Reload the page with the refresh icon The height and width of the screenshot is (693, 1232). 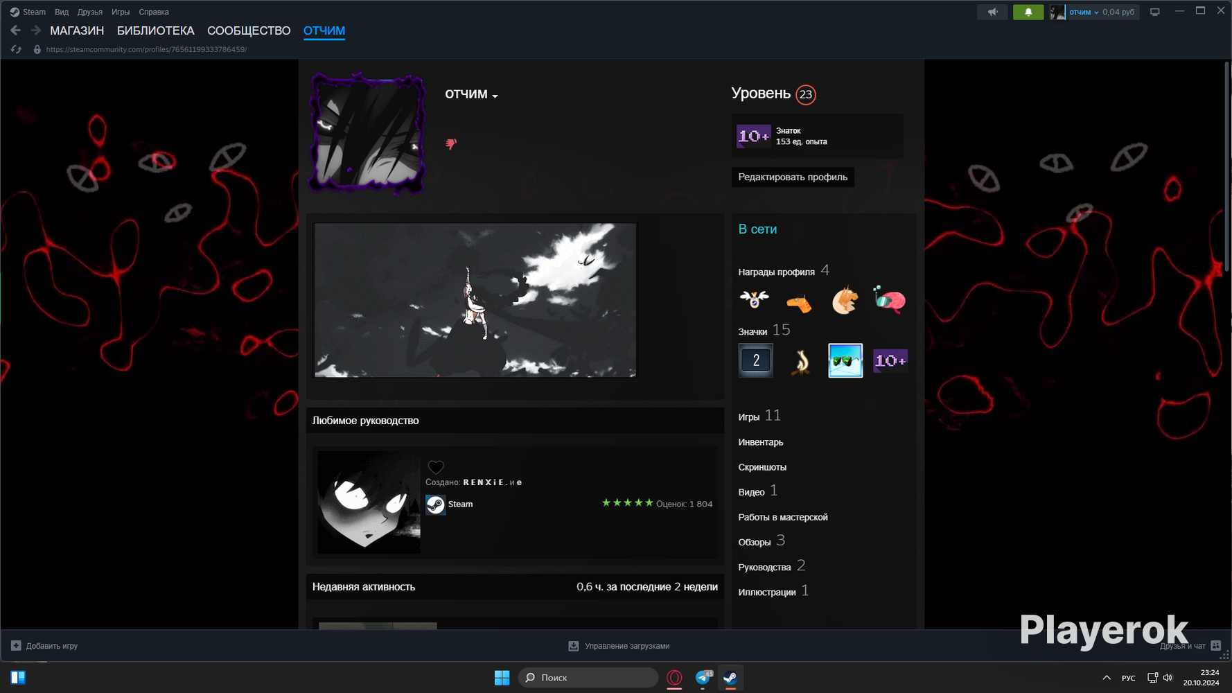coord(16,49)
